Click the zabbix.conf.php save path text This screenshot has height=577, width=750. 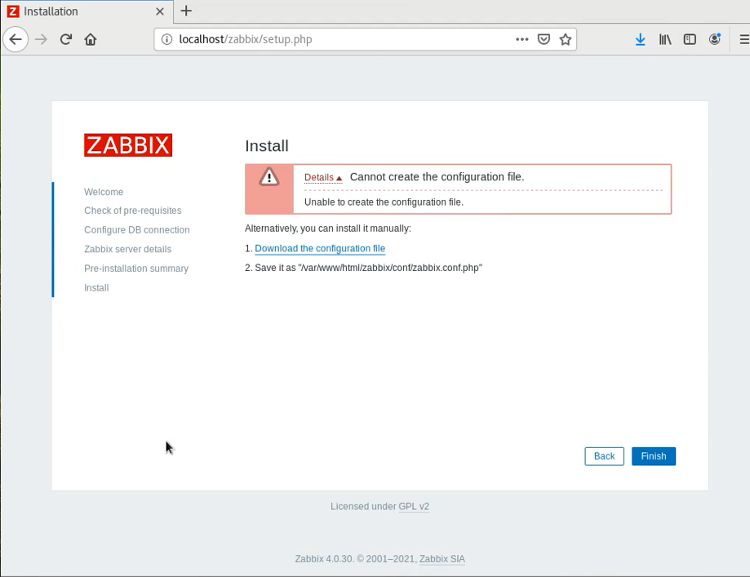pyautogui.click(x=390, y=268)
